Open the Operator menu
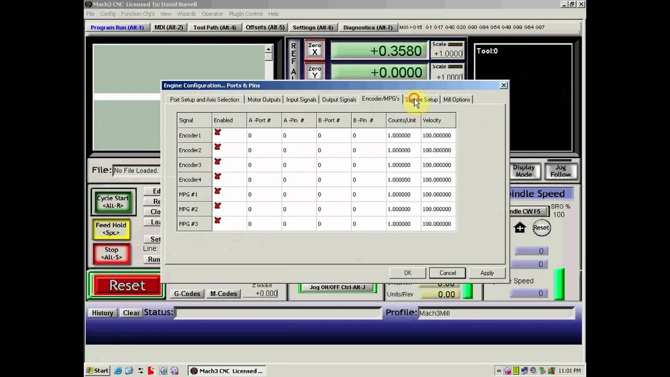The width and height of the screenshot is (670, 377). point(212,14)
